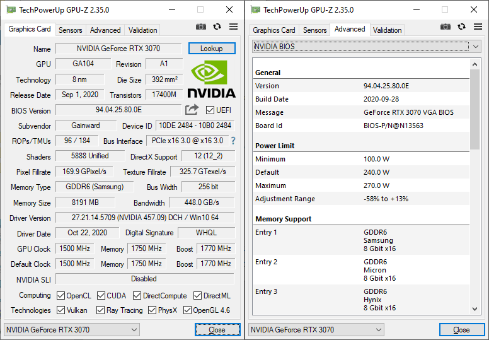Click the Release Date Sep 1, 2020 field
The height and width of the screenshot is (340, 489).
tap(80, 95)
